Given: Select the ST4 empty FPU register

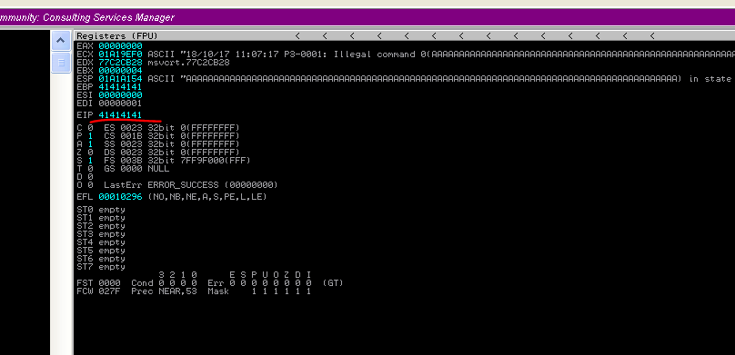Looking at the screenshot, I should 101,242.
